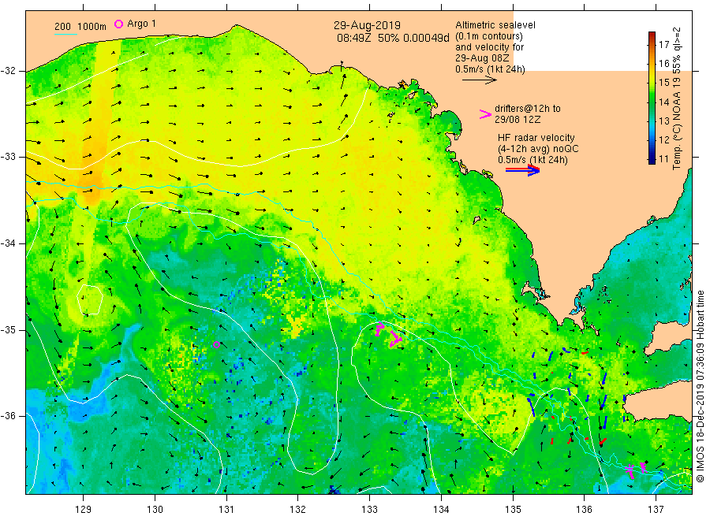Viewport: 710px width, 520px height.
Task: Click the 130 longitude axis label
Action: pos(155,510)
